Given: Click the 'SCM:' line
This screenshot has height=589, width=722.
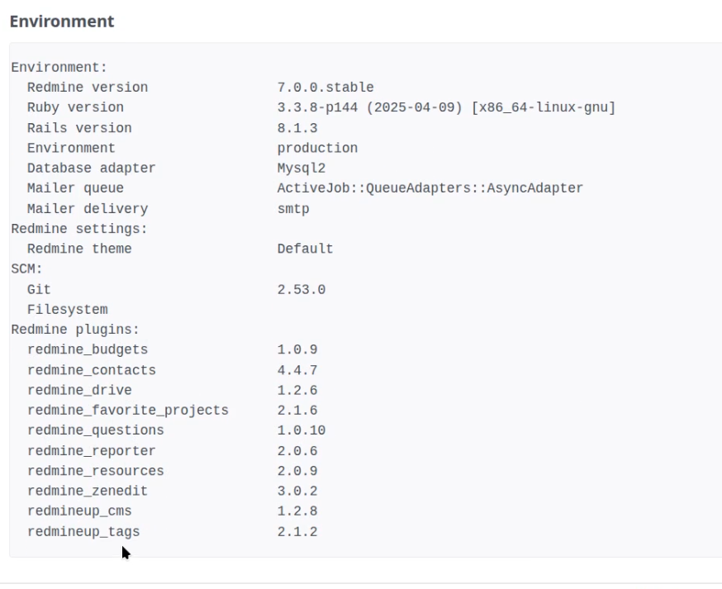Looking at the screenshot, I should pyautogui.click(x=26, y=268).
